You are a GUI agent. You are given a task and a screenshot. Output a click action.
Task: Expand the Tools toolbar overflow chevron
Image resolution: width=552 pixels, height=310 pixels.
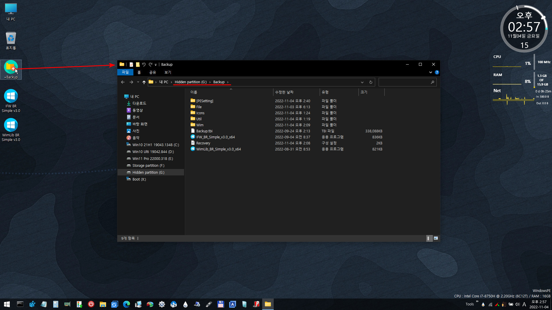pos(477,301)
